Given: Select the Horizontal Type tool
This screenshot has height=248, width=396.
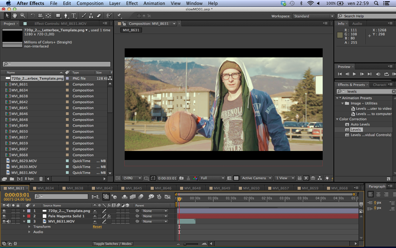Looking at the screenshot, I should (x=74, y=16).
